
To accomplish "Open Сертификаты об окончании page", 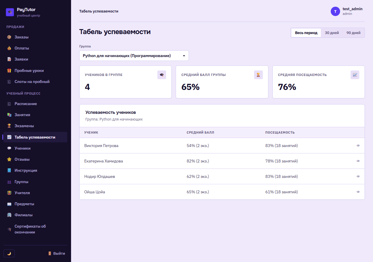I will [x=35, y=229].
